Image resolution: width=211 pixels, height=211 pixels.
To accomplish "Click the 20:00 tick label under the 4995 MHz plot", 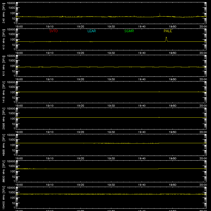I will tap(203, 159).
